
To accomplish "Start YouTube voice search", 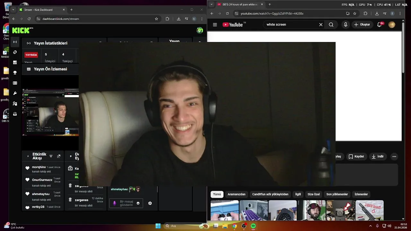I will pyautogui.click(x=345, y=25).
